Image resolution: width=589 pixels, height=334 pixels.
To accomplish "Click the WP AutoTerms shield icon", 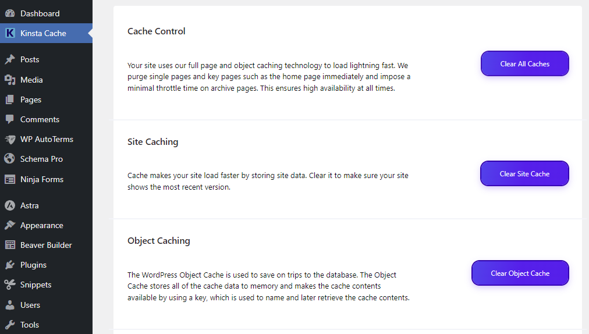I will (10, 140).
